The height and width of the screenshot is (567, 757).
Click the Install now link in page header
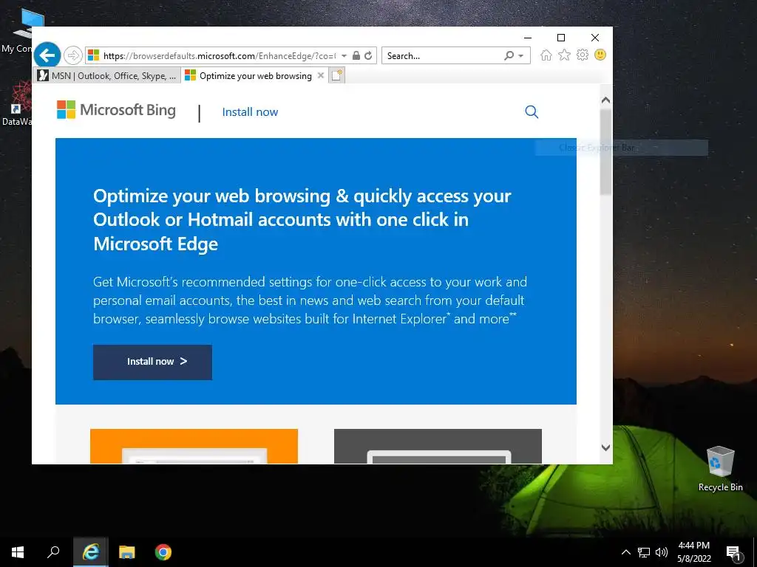click(x=250, y=112)
